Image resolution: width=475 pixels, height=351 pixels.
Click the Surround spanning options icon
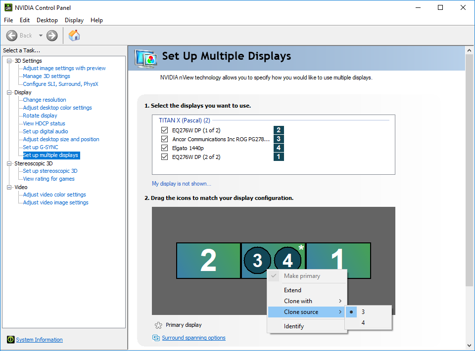click(x=156, y=338)
